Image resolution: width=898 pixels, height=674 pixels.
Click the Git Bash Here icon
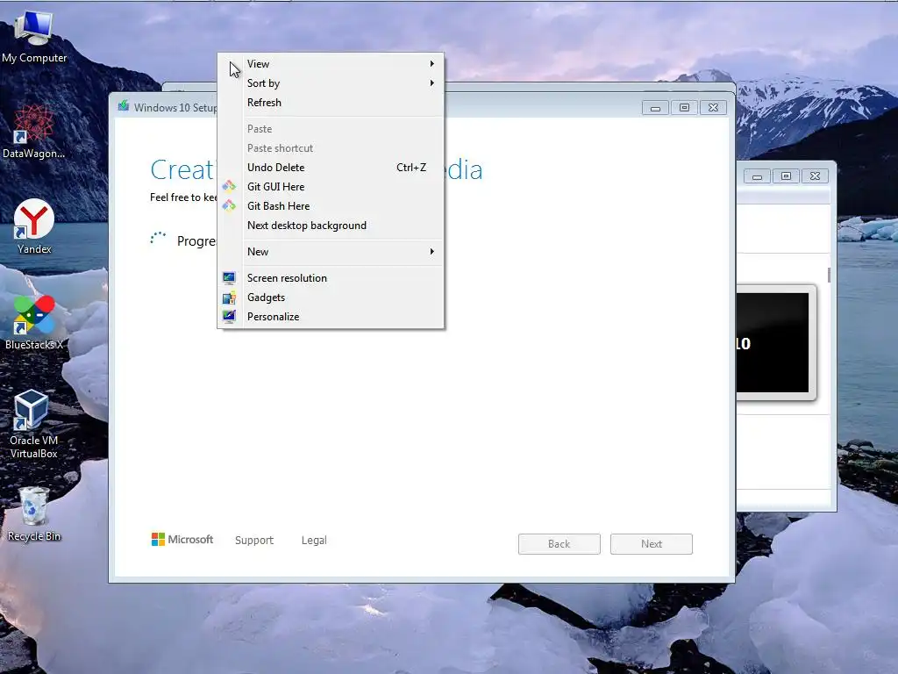point(229,205)
